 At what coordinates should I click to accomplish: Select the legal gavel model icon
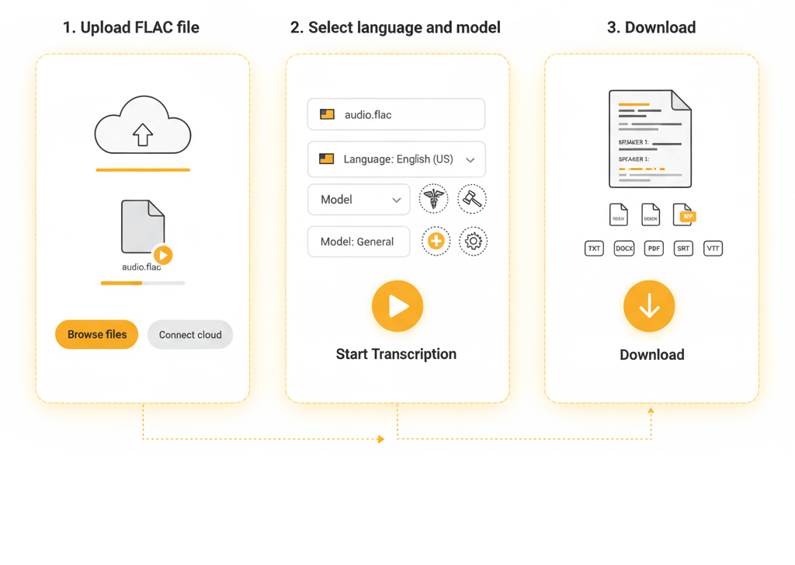[473, 199]
